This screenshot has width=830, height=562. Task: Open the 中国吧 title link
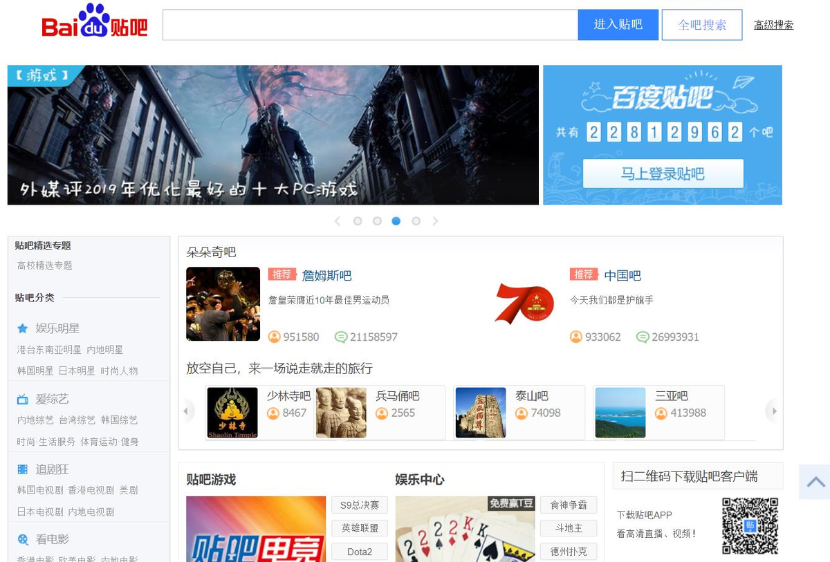(x=622, y=276)
